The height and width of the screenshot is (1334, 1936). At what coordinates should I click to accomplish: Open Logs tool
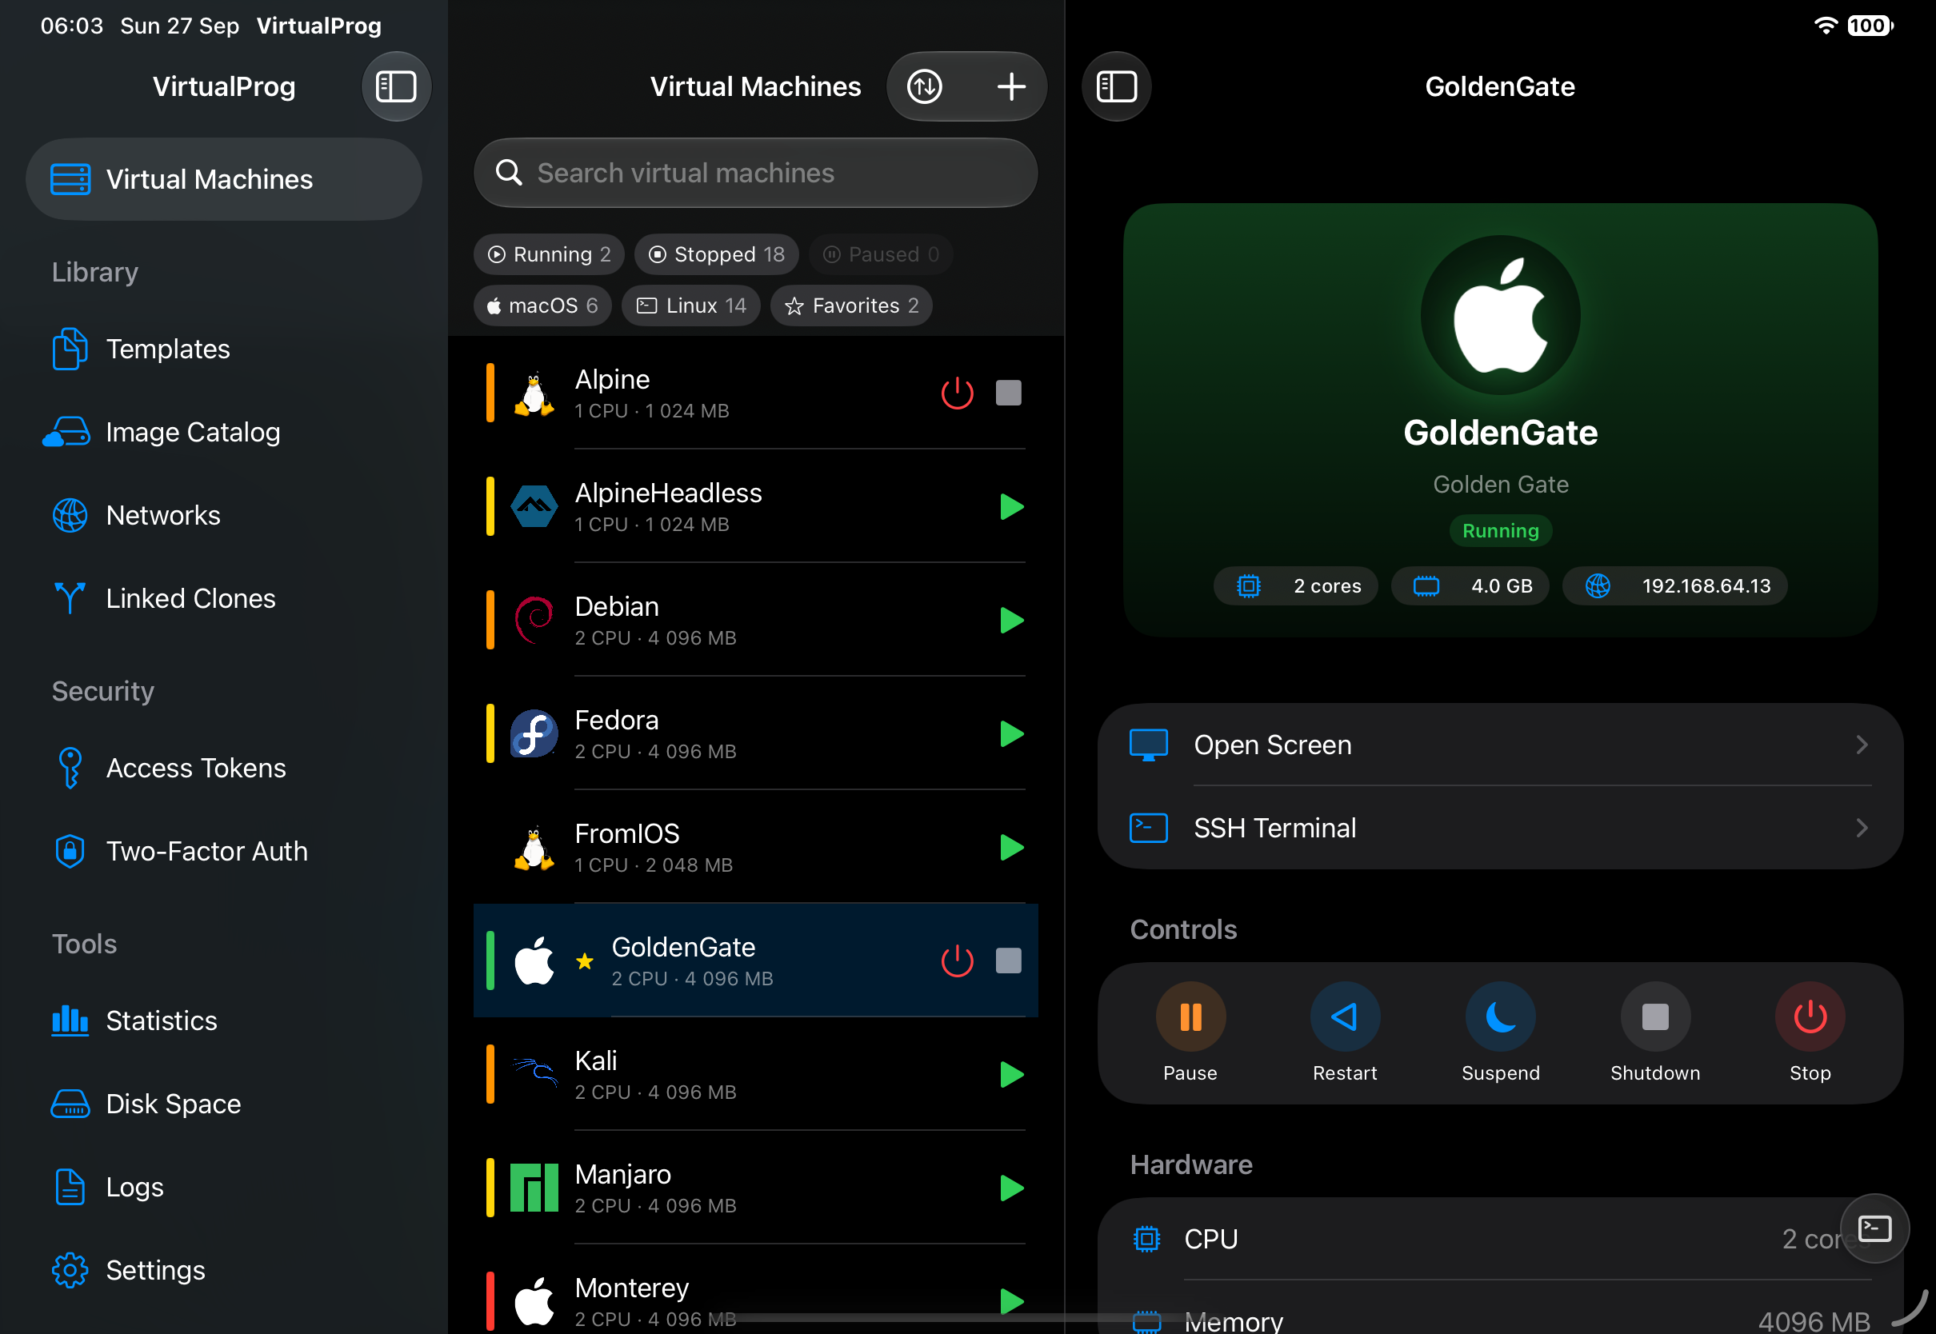click(x=224, y=1187)
